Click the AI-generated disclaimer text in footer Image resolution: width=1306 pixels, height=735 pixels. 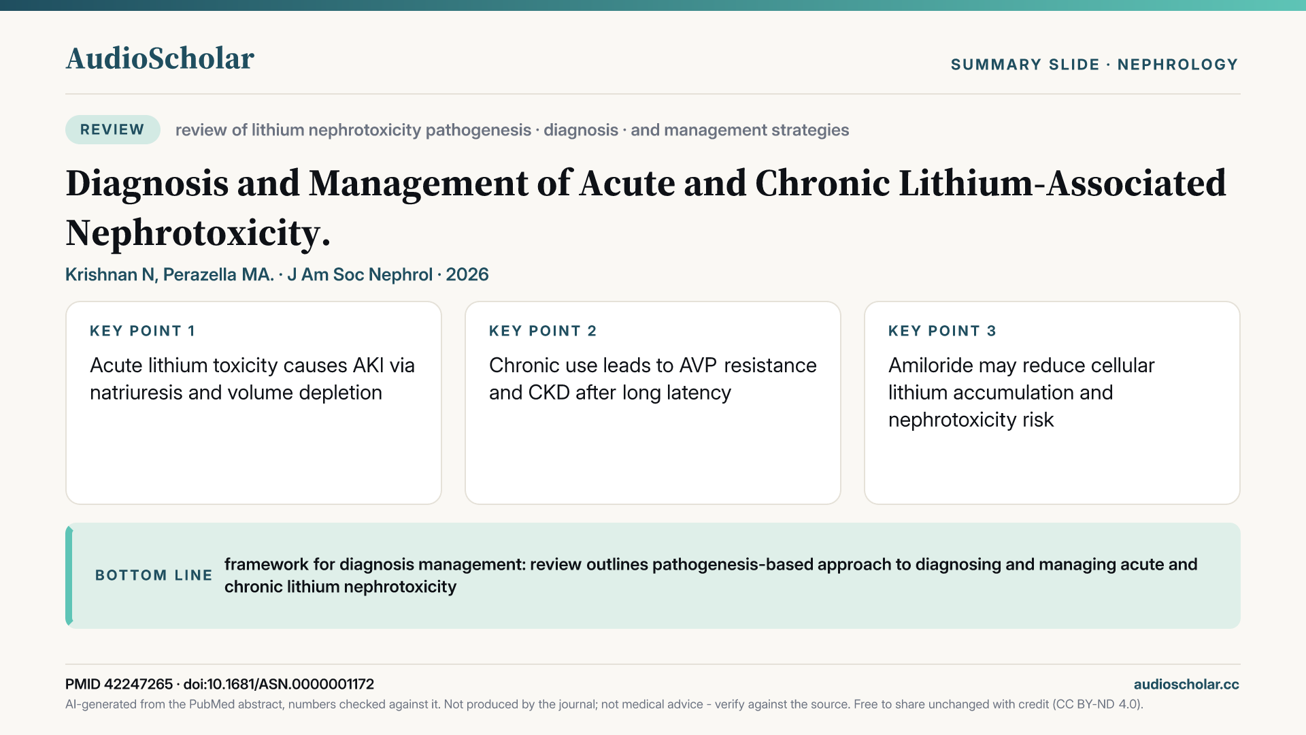click(604, 704)
